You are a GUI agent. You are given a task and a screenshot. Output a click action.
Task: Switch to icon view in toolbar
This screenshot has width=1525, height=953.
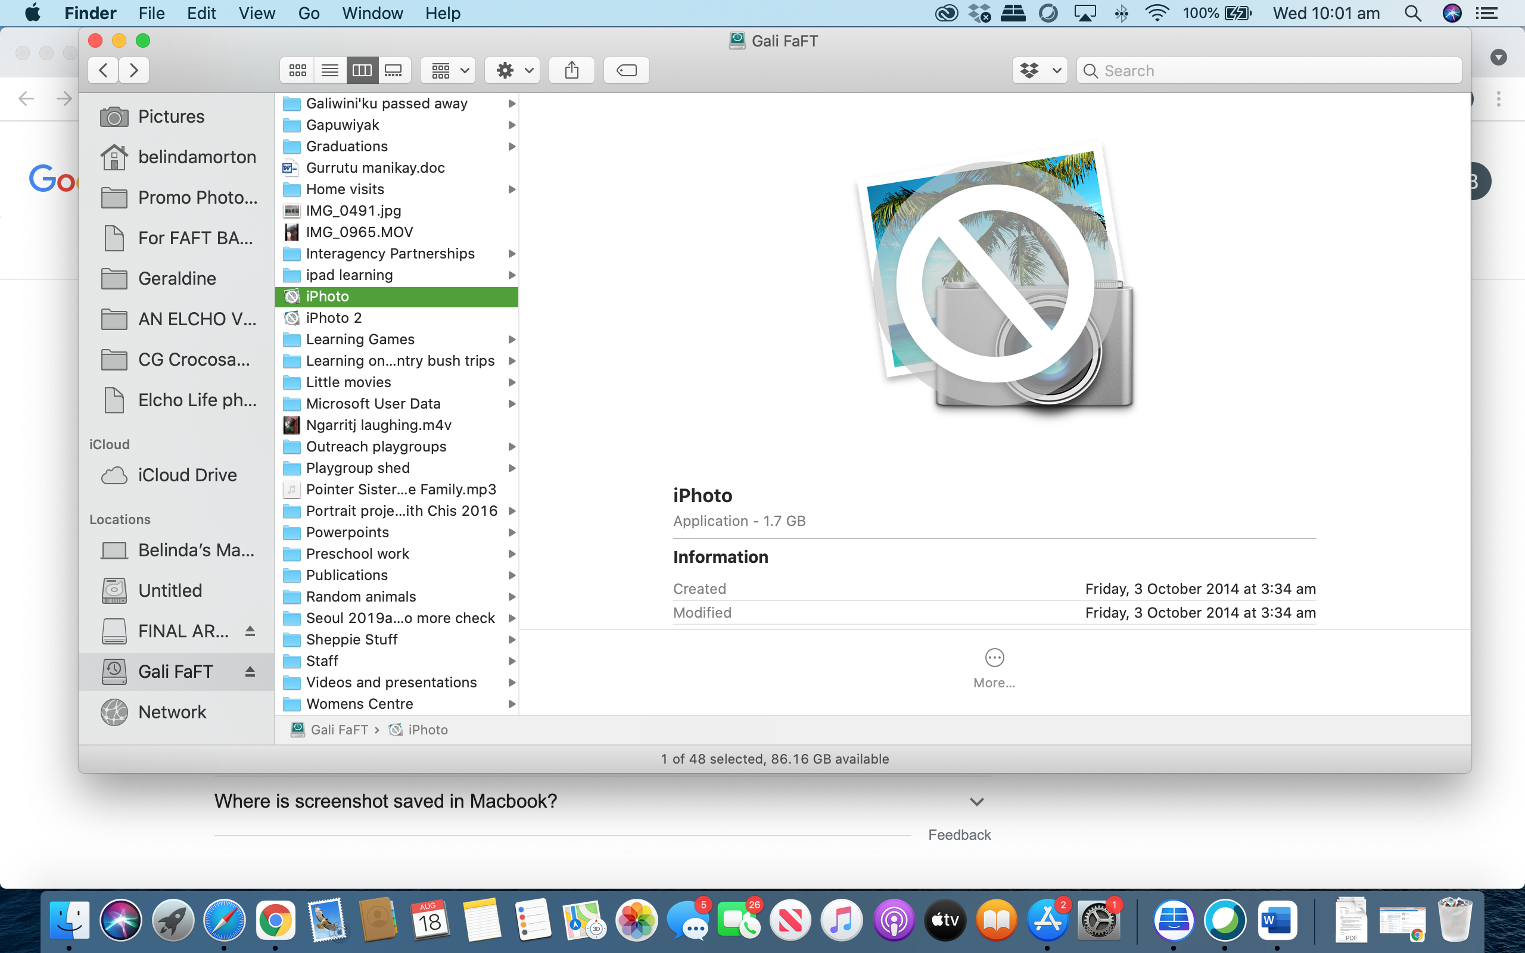pyautogui.click(x=297, y=70)
